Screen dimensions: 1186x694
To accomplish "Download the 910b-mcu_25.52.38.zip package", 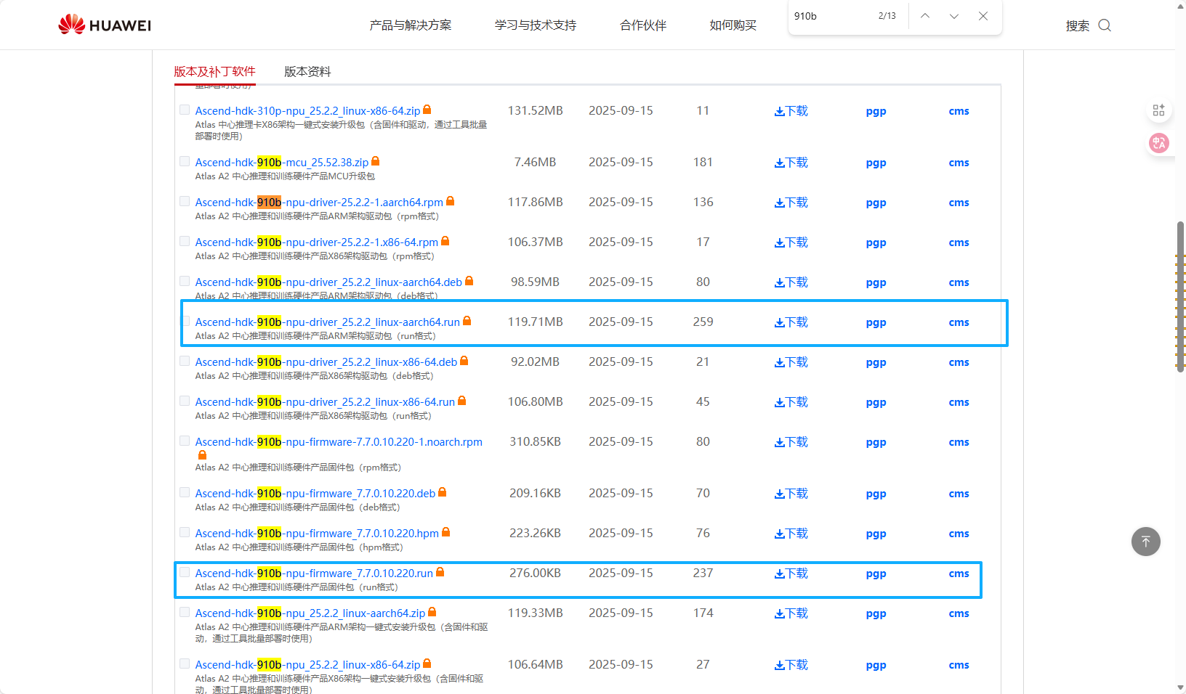I will (x=791, y=163).
